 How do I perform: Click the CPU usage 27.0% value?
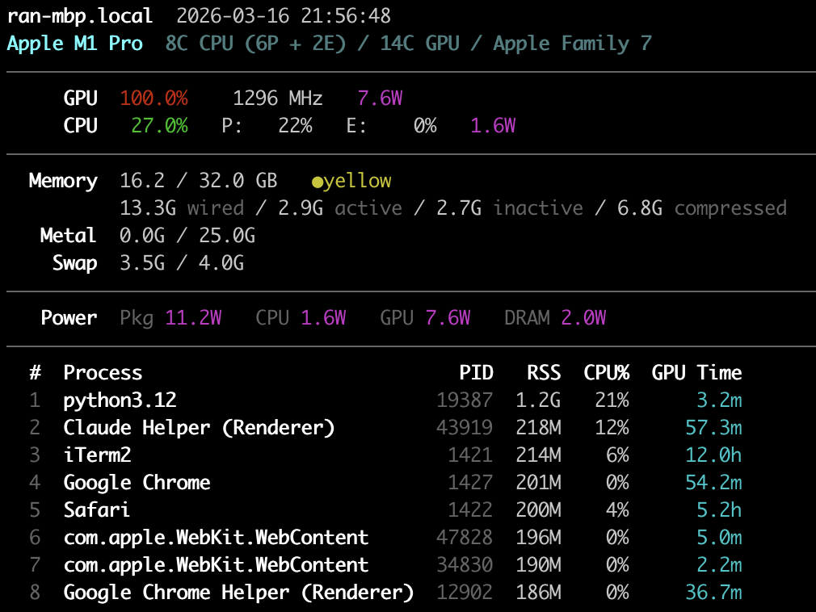159,126
